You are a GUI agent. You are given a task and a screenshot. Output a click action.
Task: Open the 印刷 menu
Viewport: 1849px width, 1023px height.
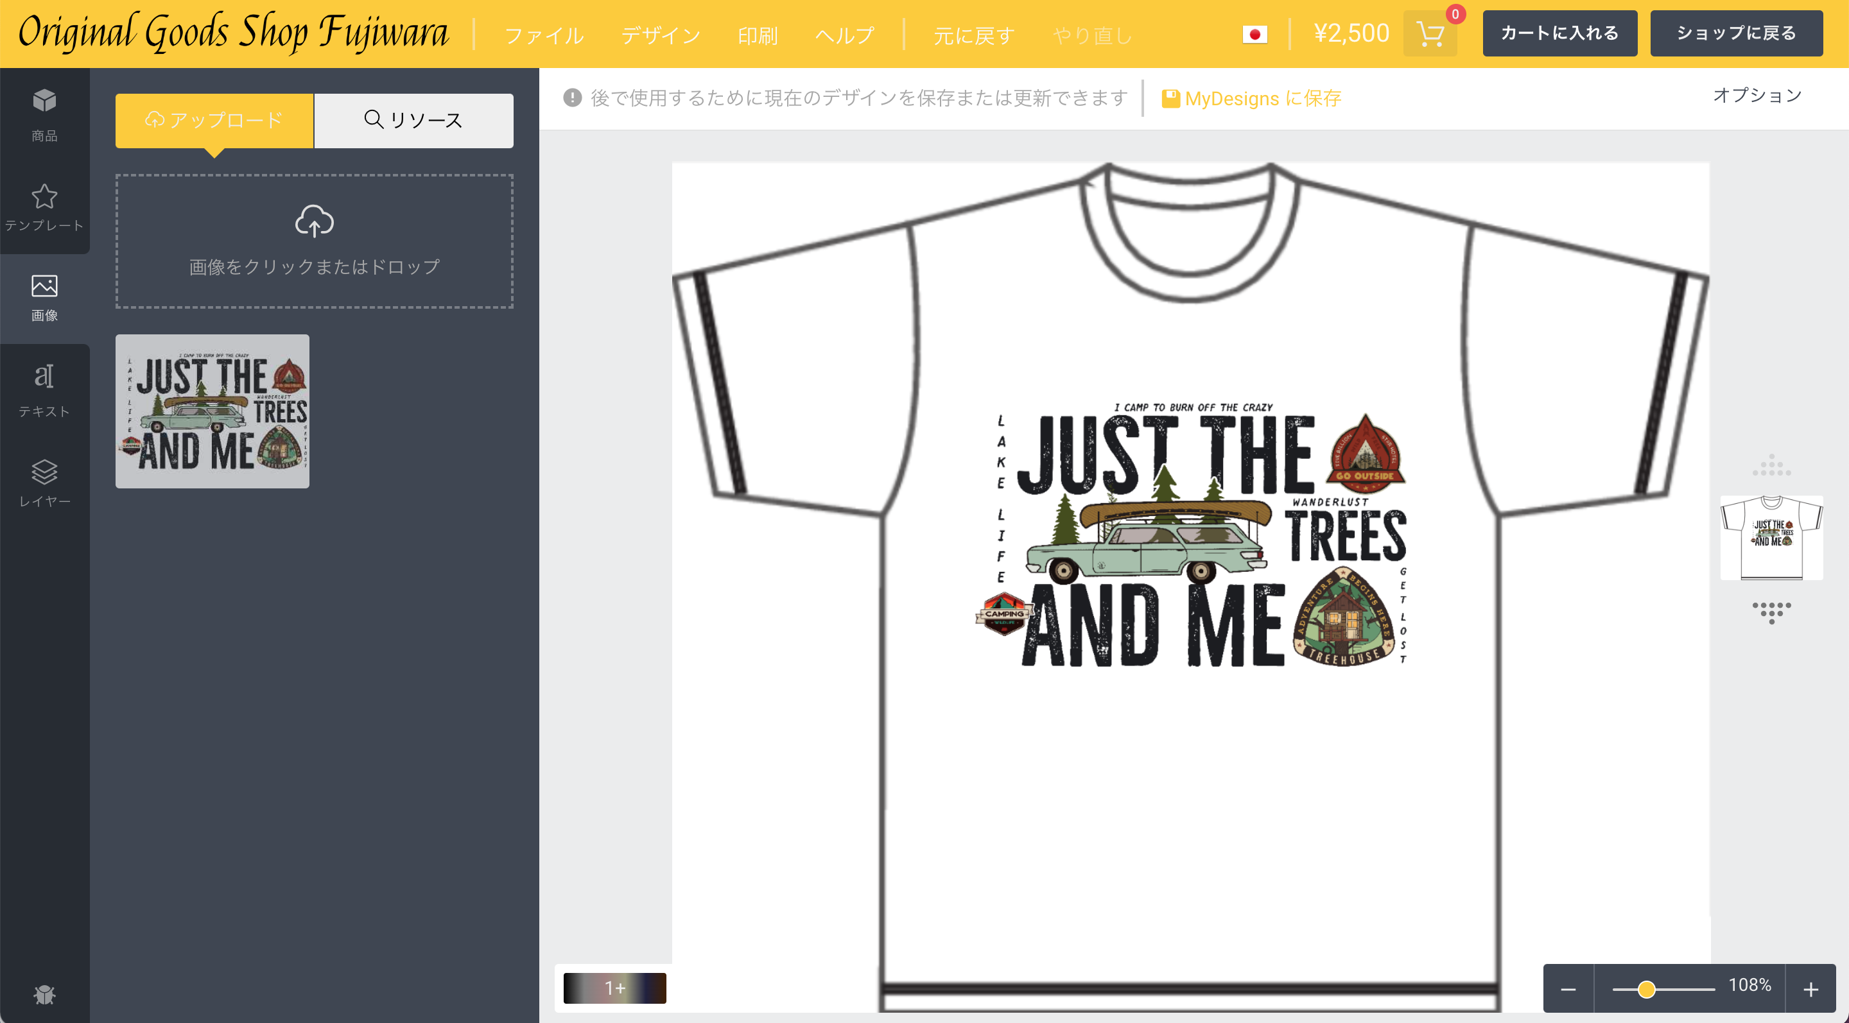758,35
